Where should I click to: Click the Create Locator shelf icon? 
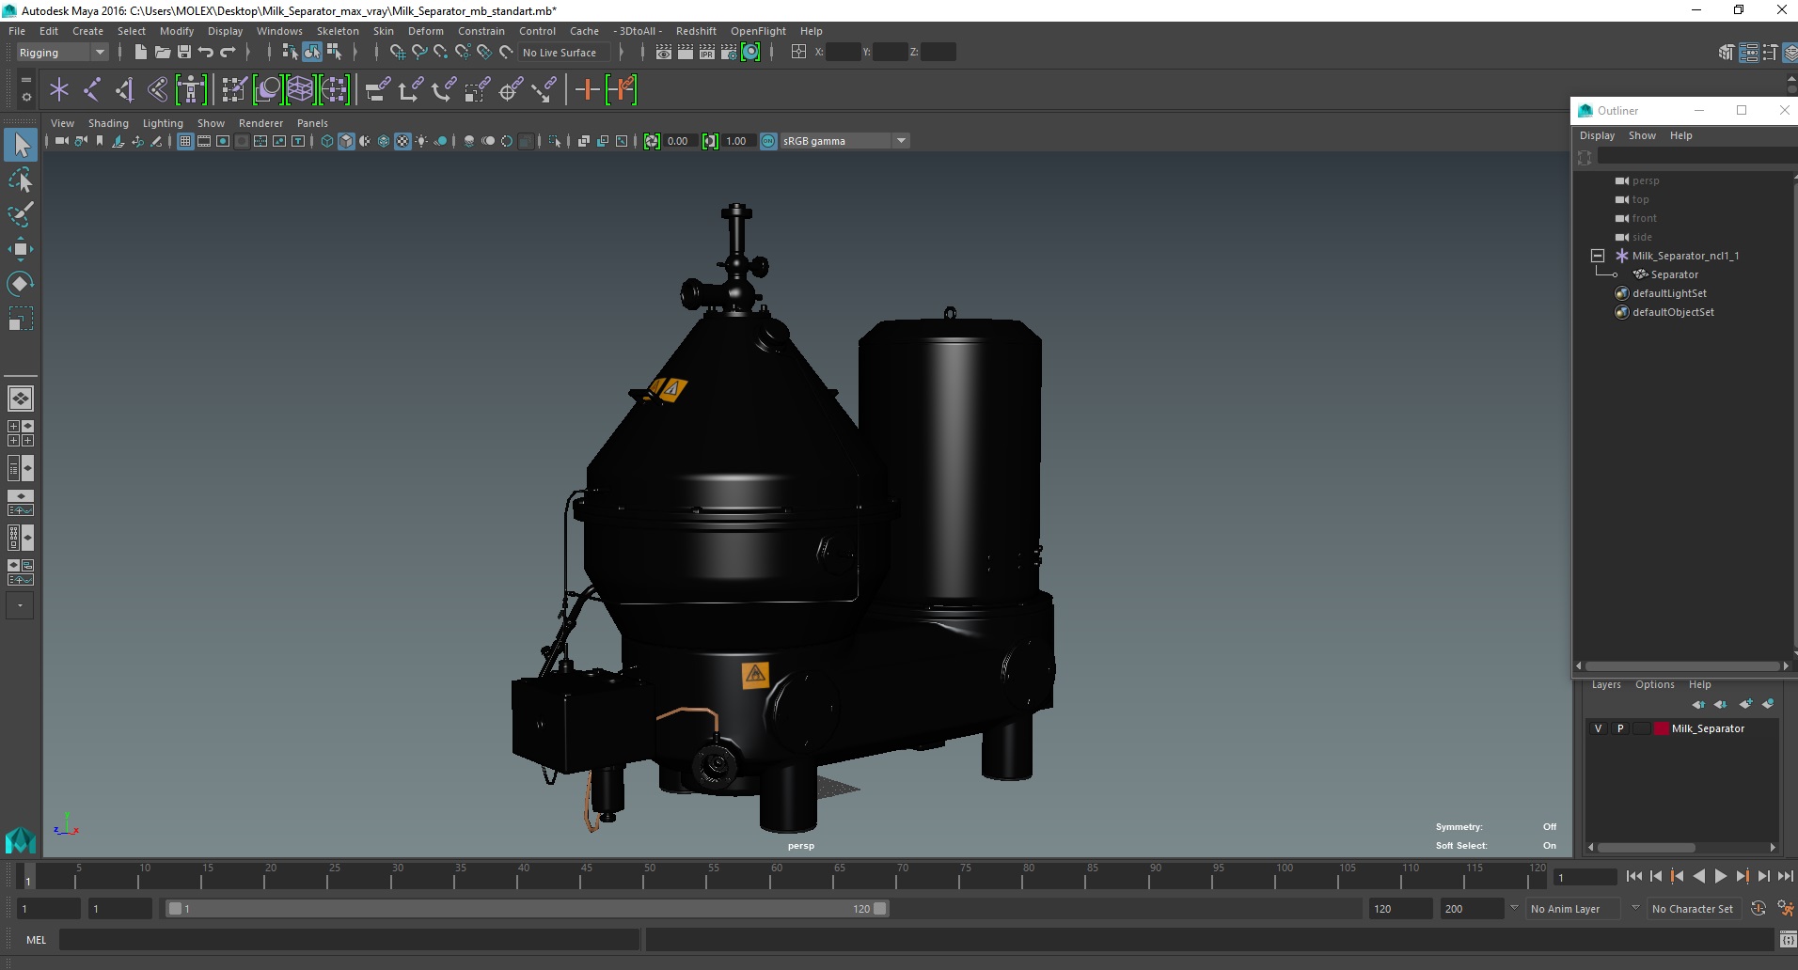(59, 90)
